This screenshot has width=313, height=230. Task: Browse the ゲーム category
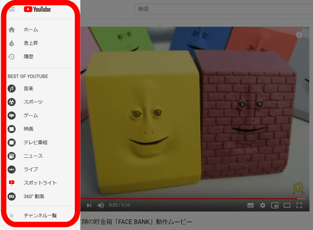31,115
